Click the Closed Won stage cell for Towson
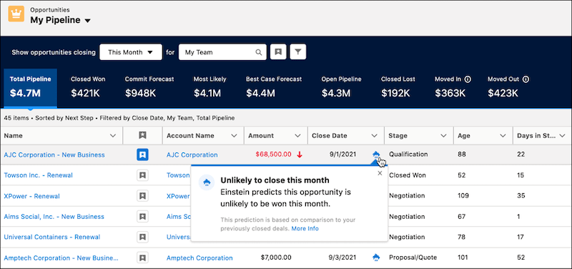Image resolution: width=572 pixels, height=269 pixels. 407,175
